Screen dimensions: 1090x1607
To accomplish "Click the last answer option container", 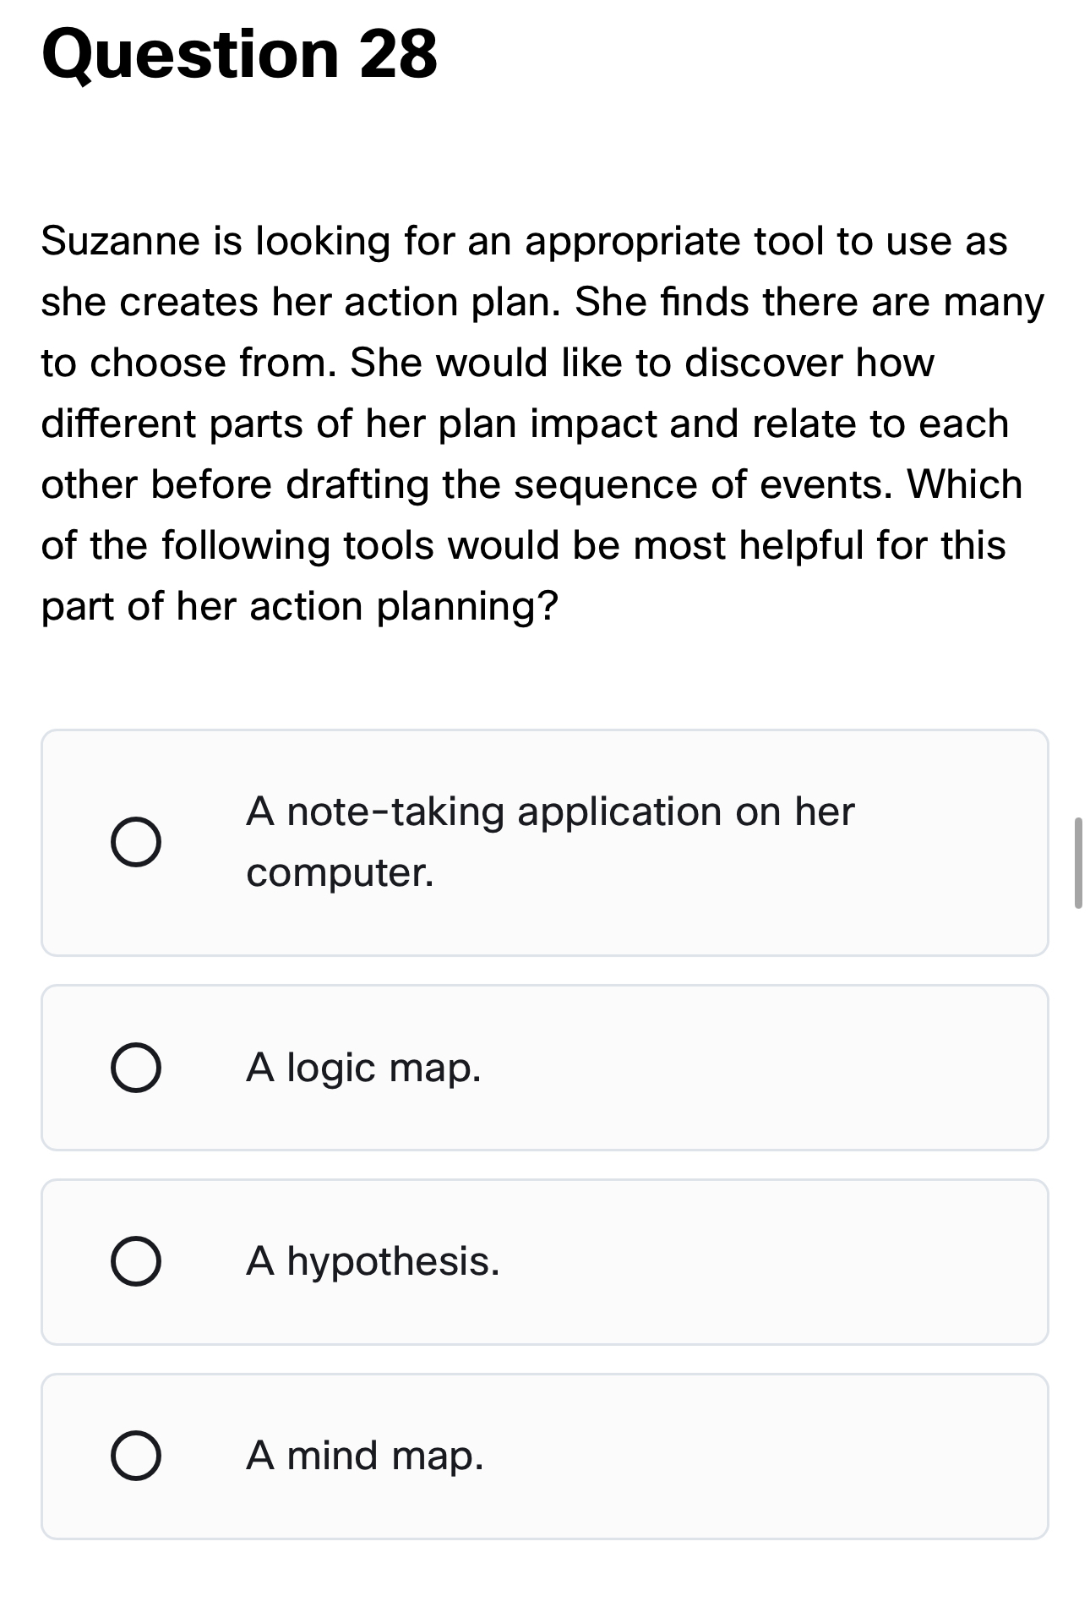I will pyautogui.click(x=545, y=1453).
